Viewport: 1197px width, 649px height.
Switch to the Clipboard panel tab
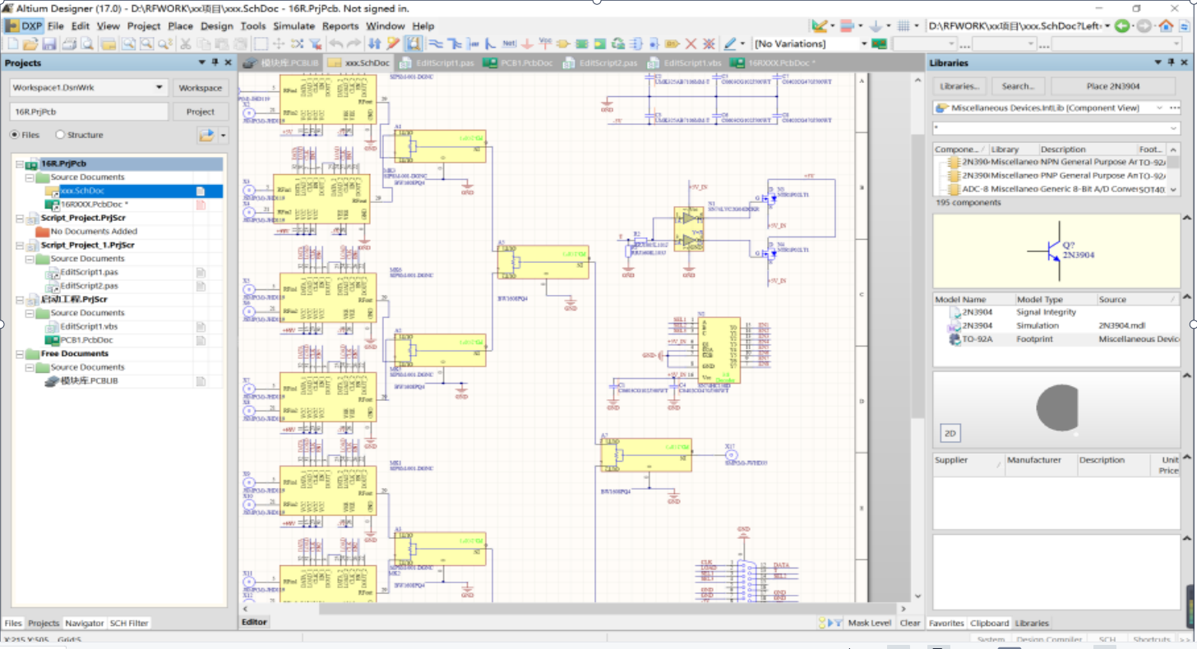coord(989,624)
